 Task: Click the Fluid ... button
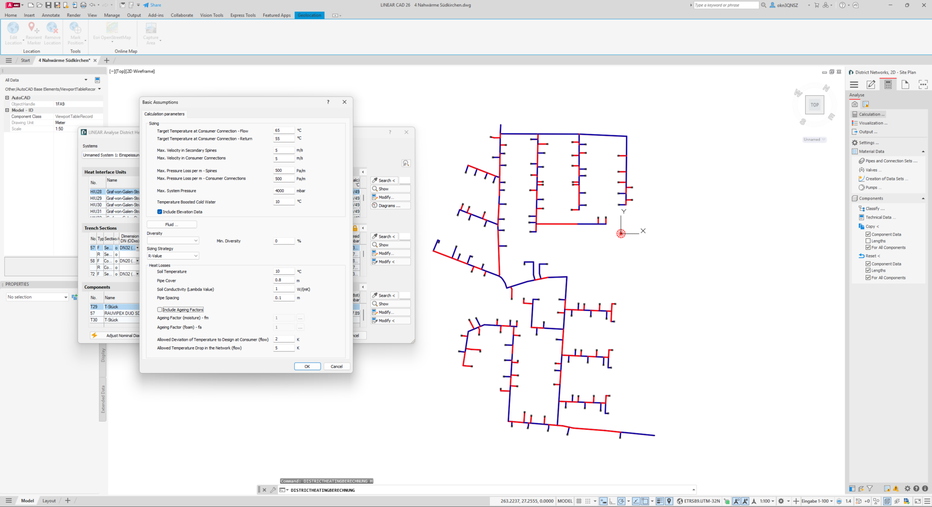coord(171,225)
